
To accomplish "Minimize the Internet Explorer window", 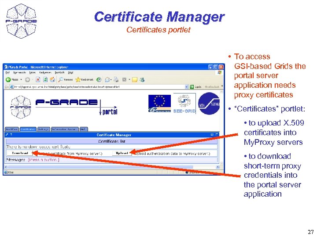I will click(210, 67).
